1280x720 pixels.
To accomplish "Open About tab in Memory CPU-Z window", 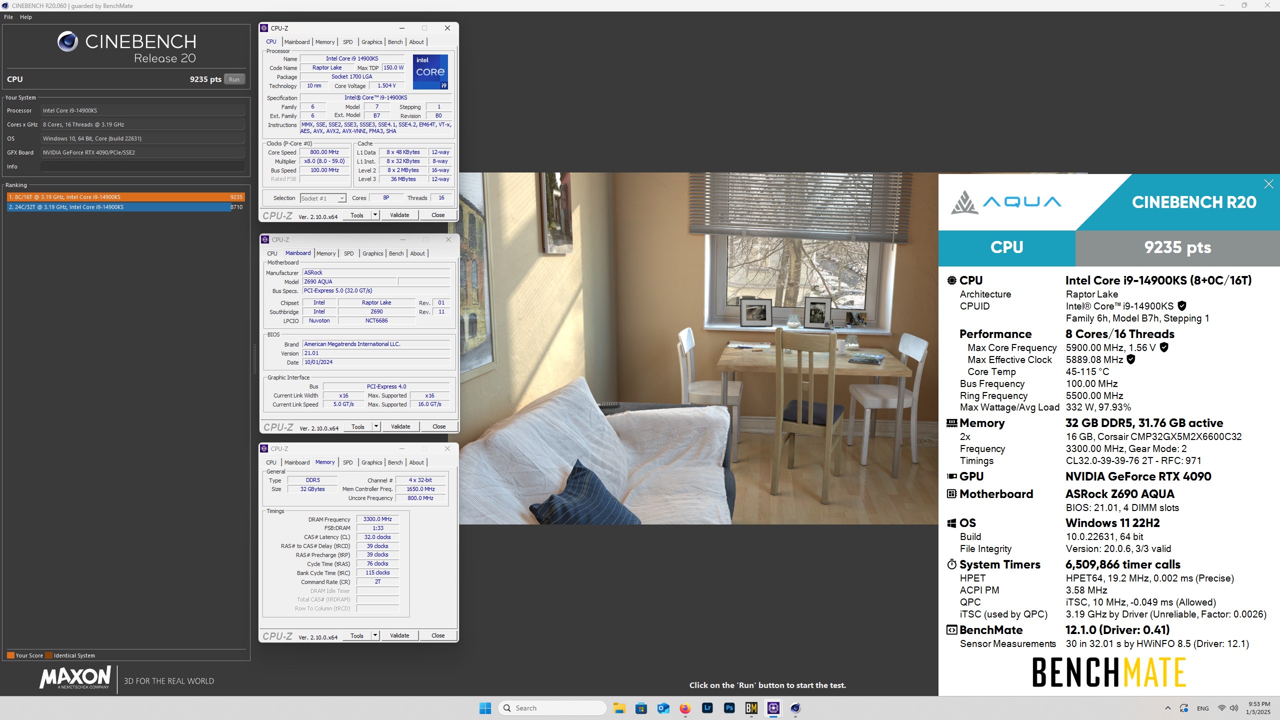I will (416, 462).
